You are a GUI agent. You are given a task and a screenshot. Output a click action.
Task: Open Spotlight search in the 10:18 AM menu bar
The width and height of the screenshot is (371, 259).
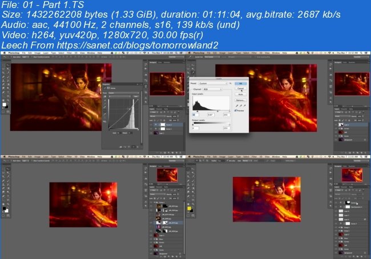tap(176, 52)
